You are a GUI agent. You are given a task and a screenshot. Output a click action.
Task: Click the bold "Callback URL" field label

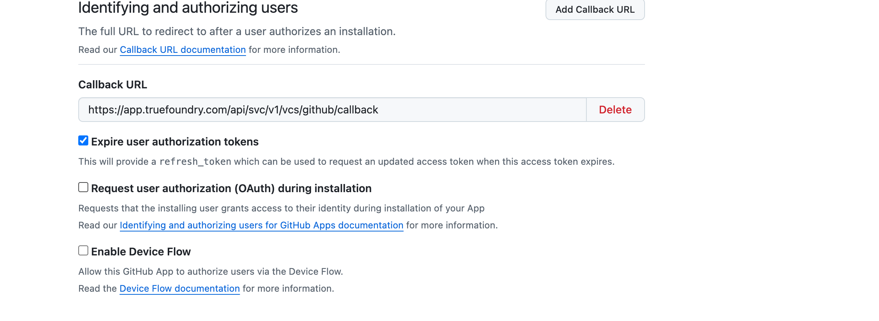(x=113, y=85)
